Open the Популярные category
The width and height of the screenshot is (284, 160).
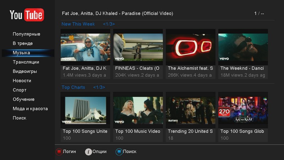26,34
